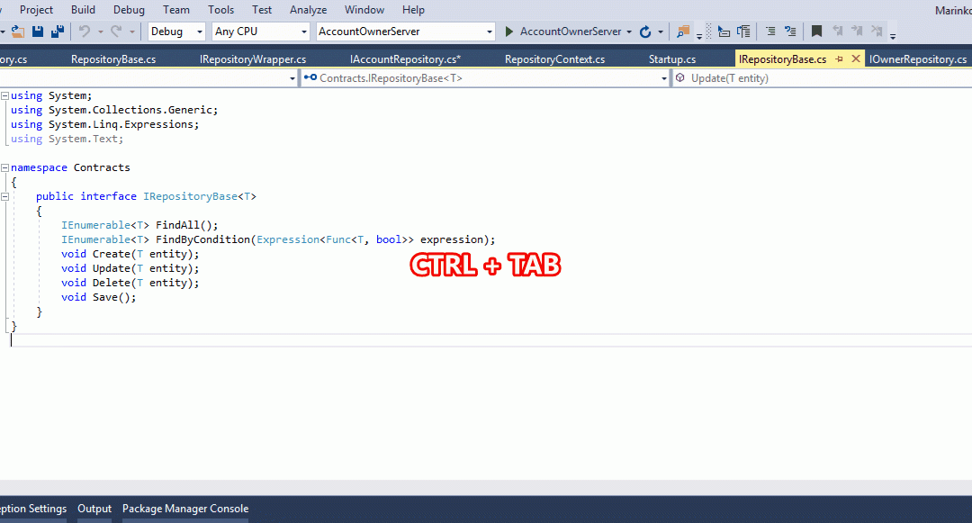Image resolution: width=972 pixels, height=523 pixels.
Task: Switch to the Startup.cs tab
Action: [672, 59]
